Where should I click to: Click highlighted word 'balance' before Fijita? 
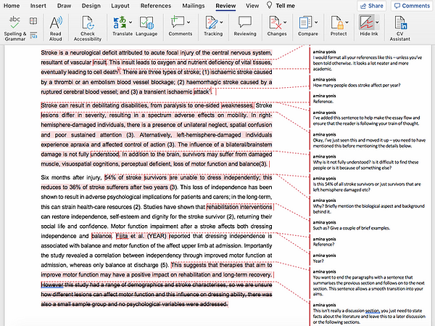(101, 236)
